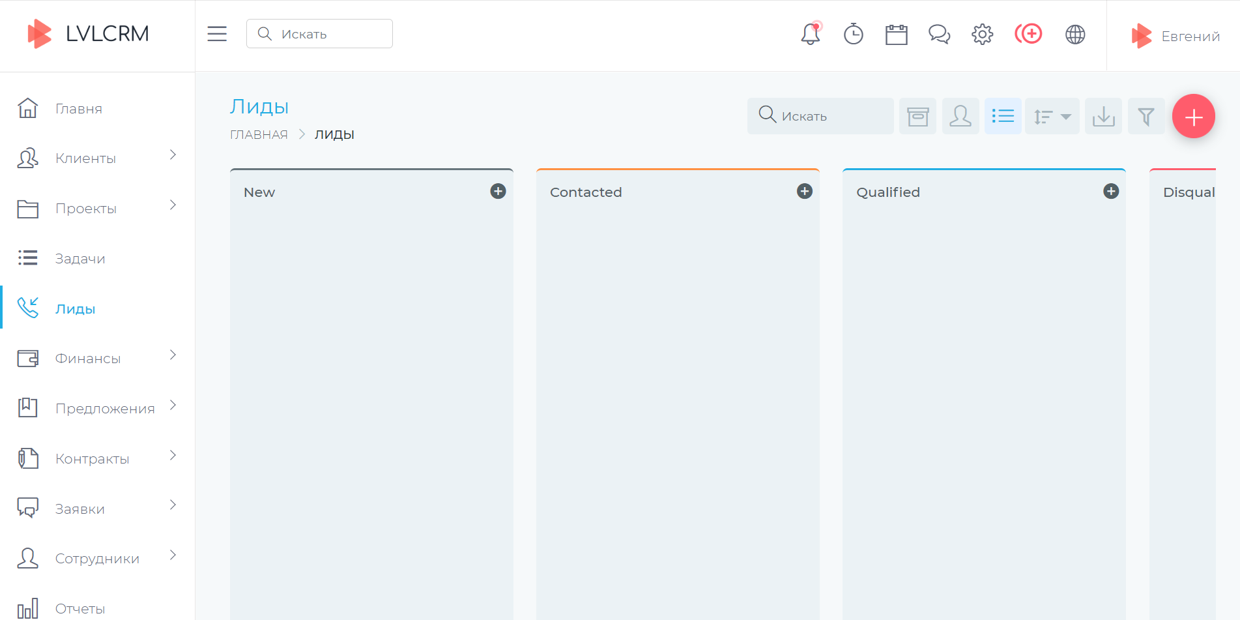This screenshot has width=1240, height=620.
Task: Open the sort order dropdown
Action: 1052,117
